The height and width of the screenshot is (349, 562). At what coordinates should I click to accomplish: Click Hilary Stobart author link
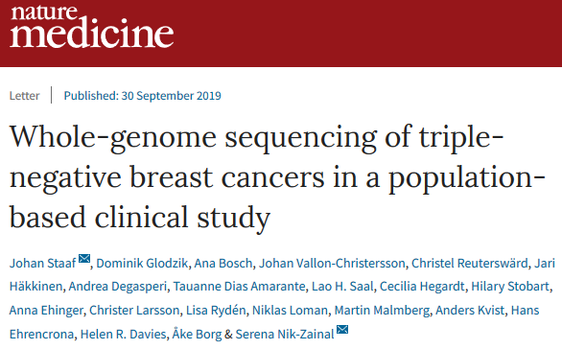click(510, 287)
